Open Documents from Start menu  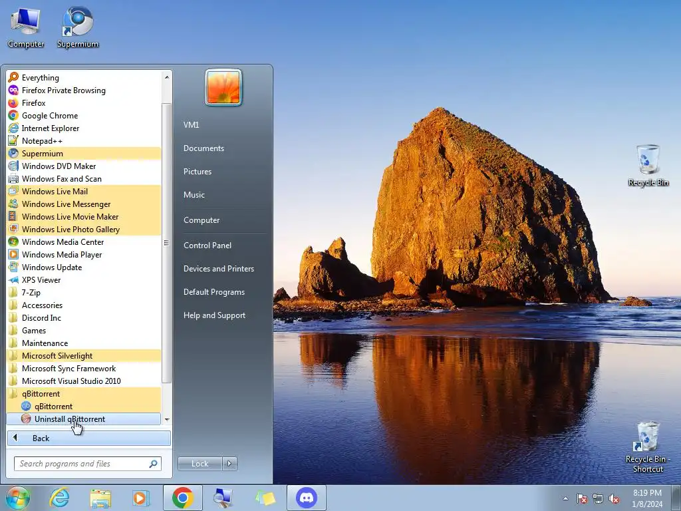point(204,148)
